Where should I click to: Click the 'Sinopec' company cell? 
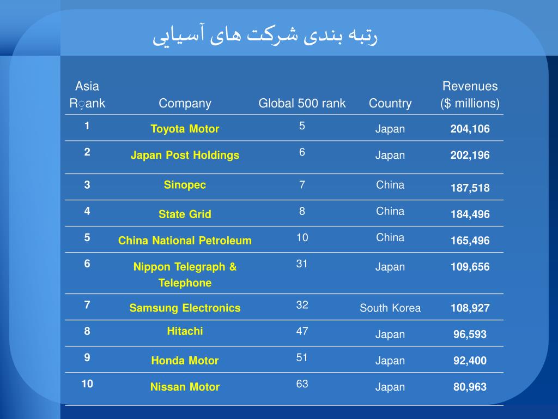point(185,185)
